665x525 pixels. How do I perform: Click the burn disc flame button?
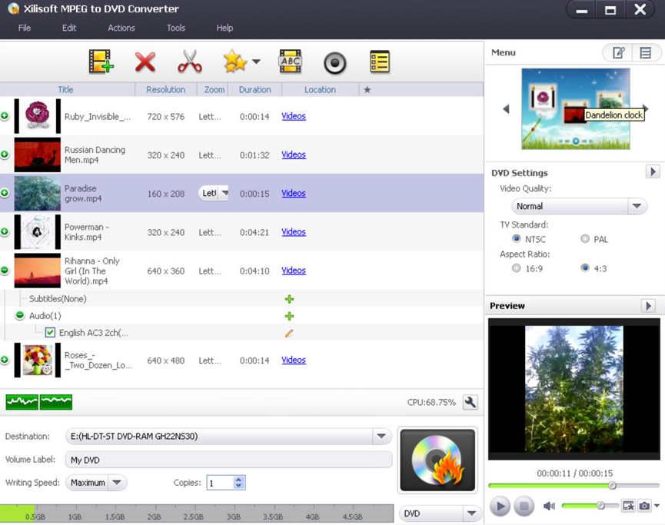438,460
